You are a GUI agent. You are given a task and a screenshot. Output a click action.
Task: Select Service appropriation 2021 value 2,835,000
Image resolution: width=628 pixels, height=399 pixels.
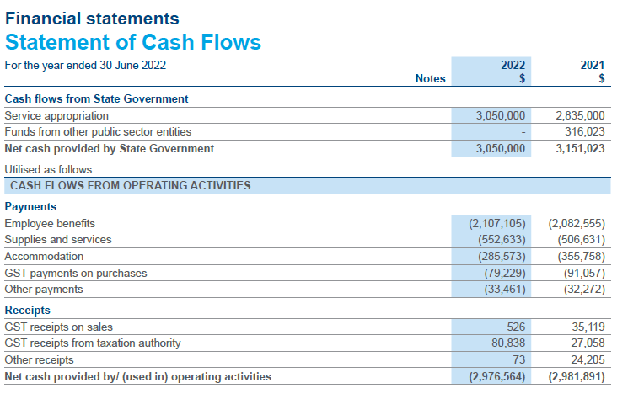click(x=580, y=115)
